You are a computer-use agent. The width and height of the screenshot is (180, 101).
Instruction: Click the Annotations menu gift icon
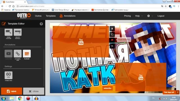pos(61,16)
